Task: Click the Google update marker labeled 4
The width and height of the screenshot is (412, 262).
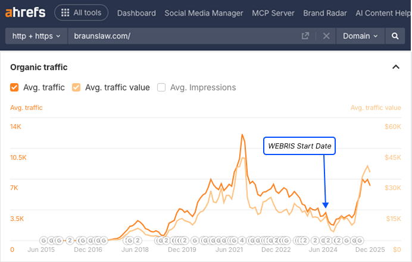Action: point(242,240)
